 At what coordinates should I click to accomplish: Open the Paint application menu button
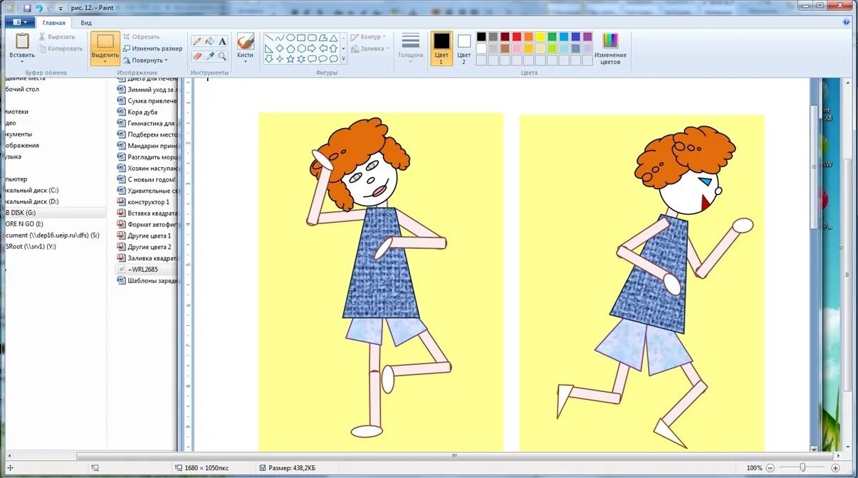click(19, 23)
